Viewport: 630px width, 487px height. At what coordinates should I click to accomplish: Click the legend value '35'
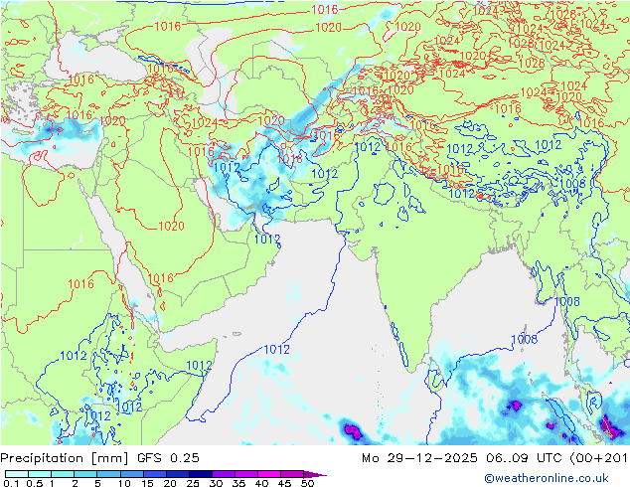click(238, 483)
